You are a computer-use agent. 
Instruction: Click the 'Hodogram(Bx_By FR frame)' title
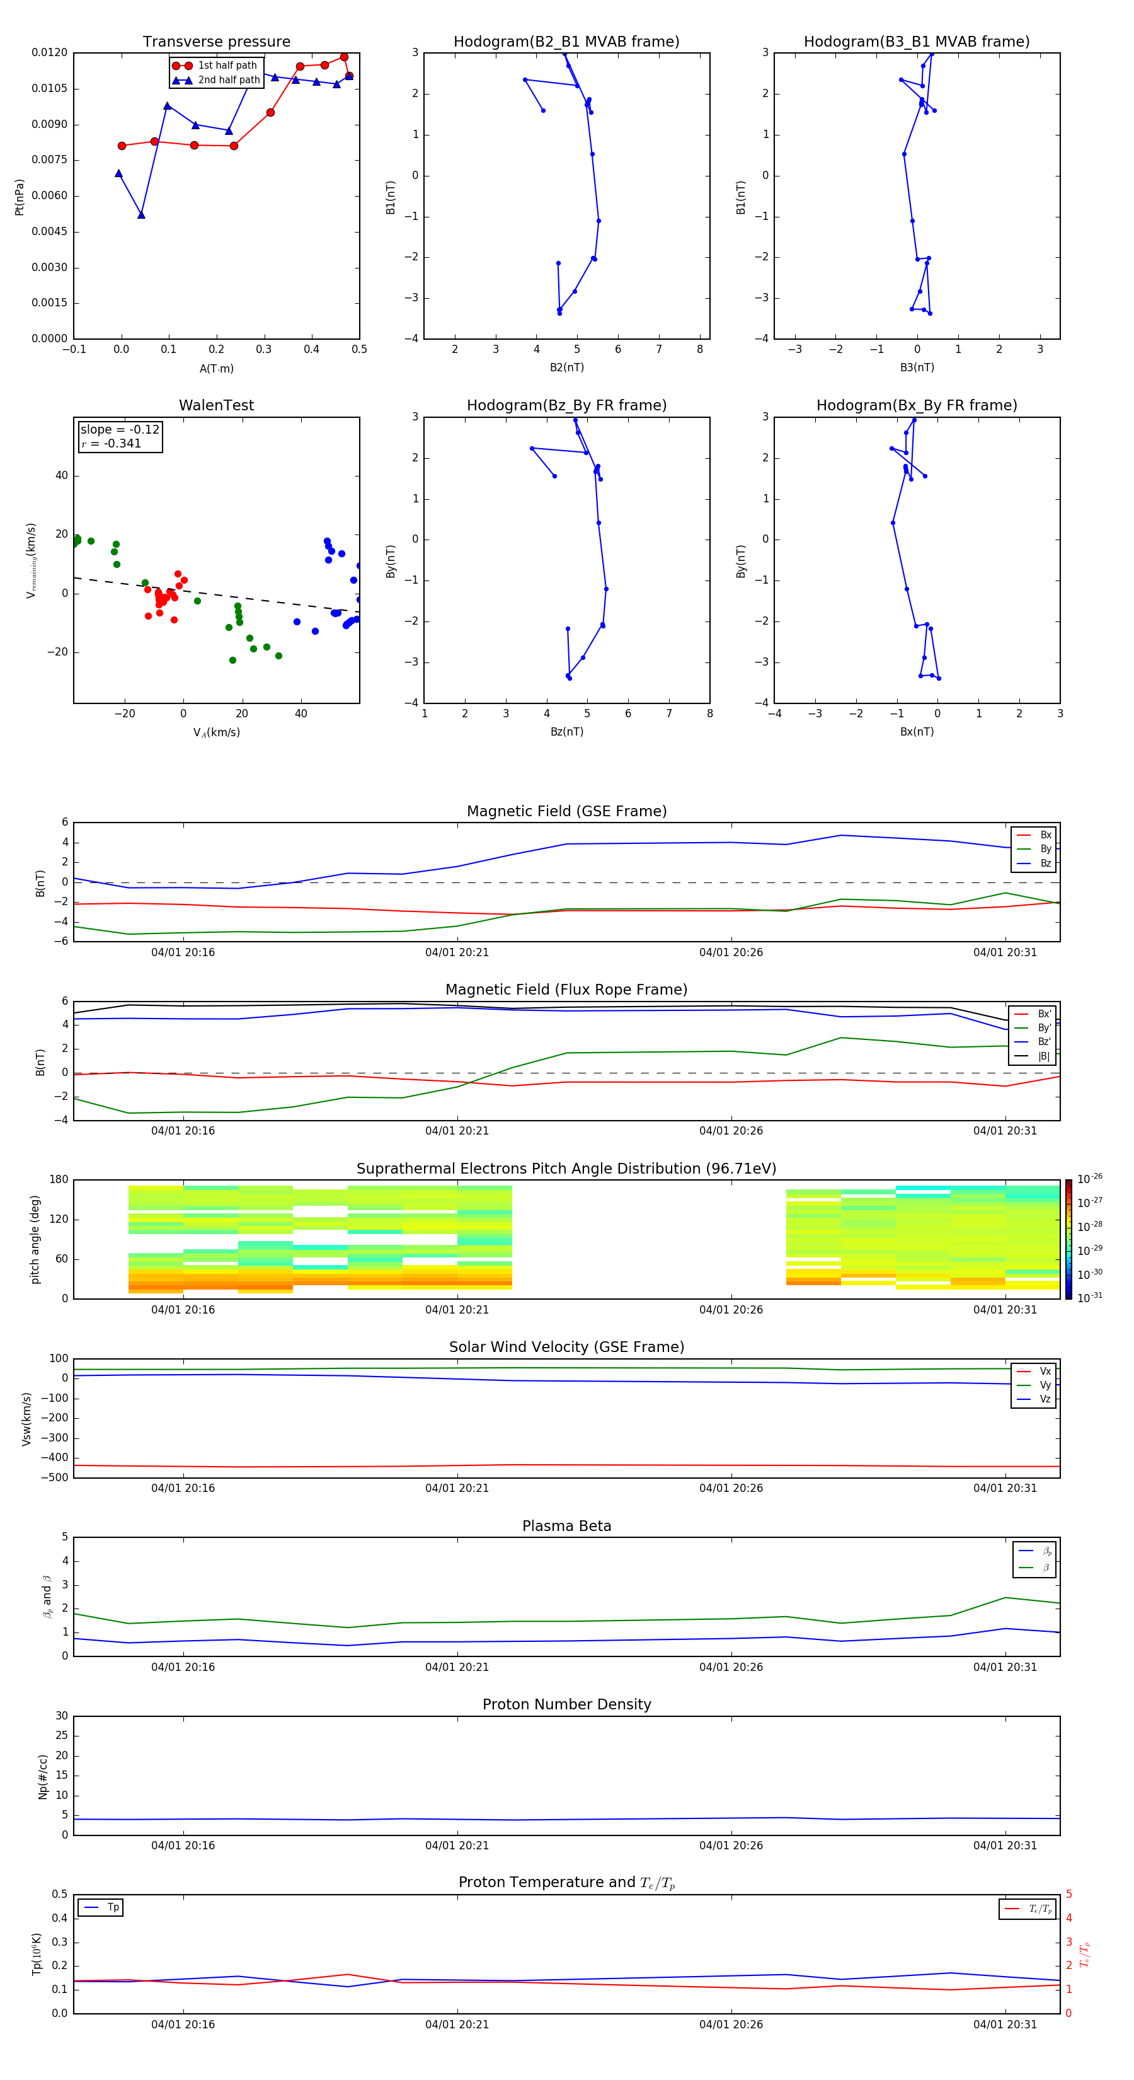917,405
